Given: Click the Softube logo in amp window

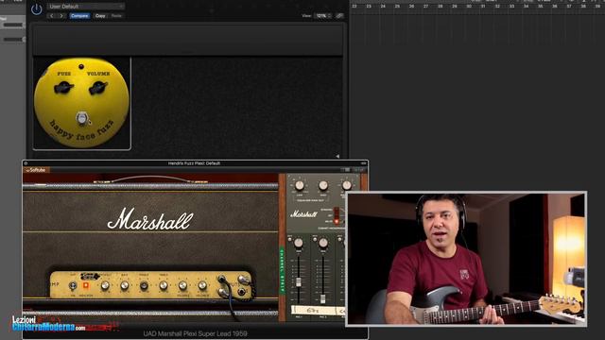Looking at the screenshot, I should point(36,170).
